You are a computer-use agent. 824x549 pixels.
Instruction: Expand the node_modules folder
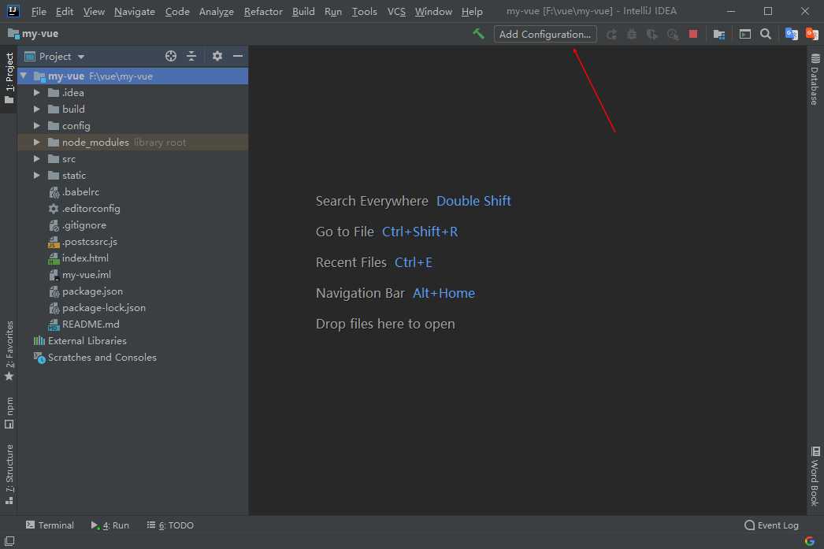36,143
